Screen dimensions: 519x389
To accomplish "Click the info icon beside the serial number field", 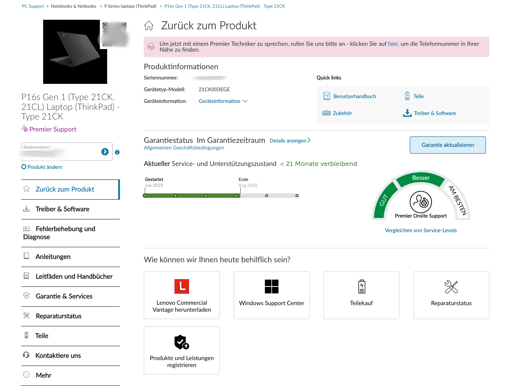I will [117, 152].
